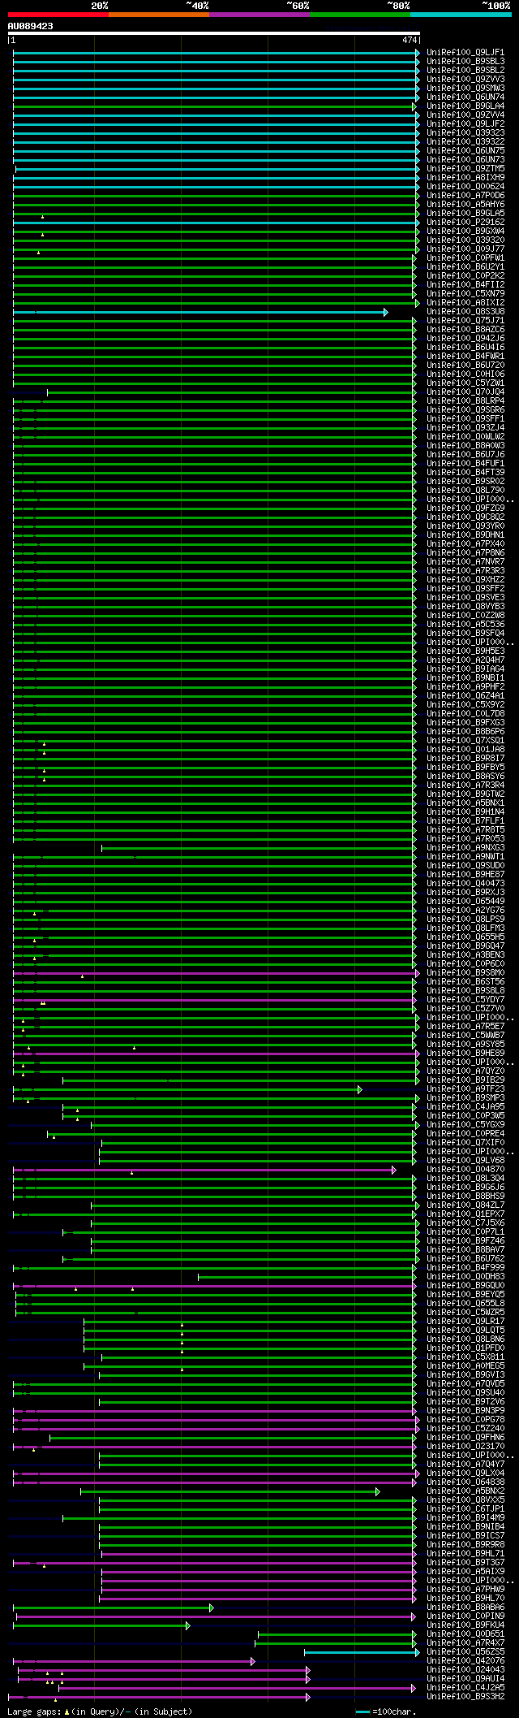
Task: Click the green ~80% identity legend segment
Action: [x=359, y=15]
